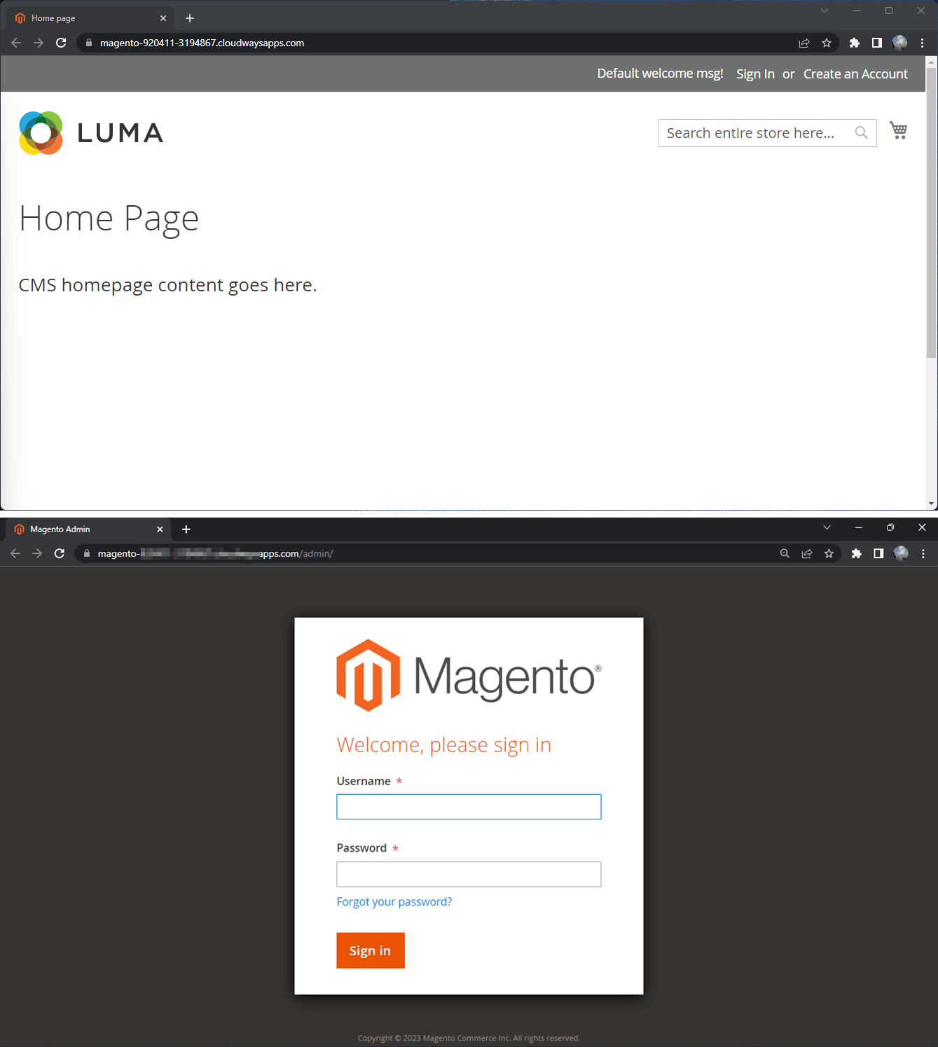Go back in the Home page browser window
This screenshot has height=1047, width=938.
(x=16, y=43)
